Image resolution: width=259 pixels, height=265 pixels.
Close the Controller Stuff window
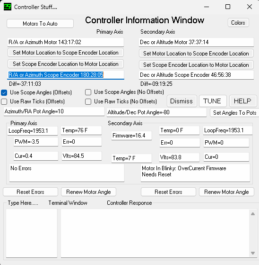(x=250, y=7)
